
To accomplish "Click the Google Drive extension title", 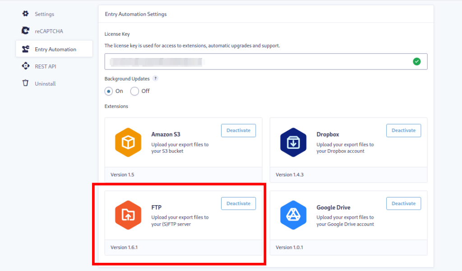I will 333,207.
